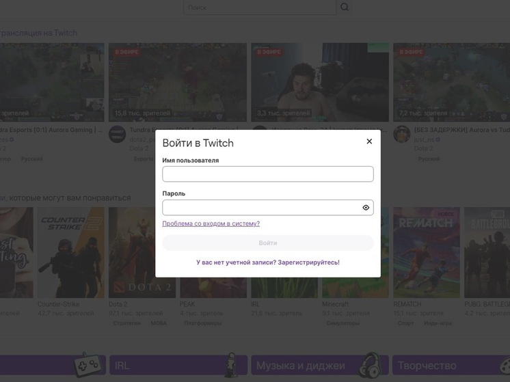Open the IRL banner button
Viewport: 510px width, 382px height.
coord(178,365)
